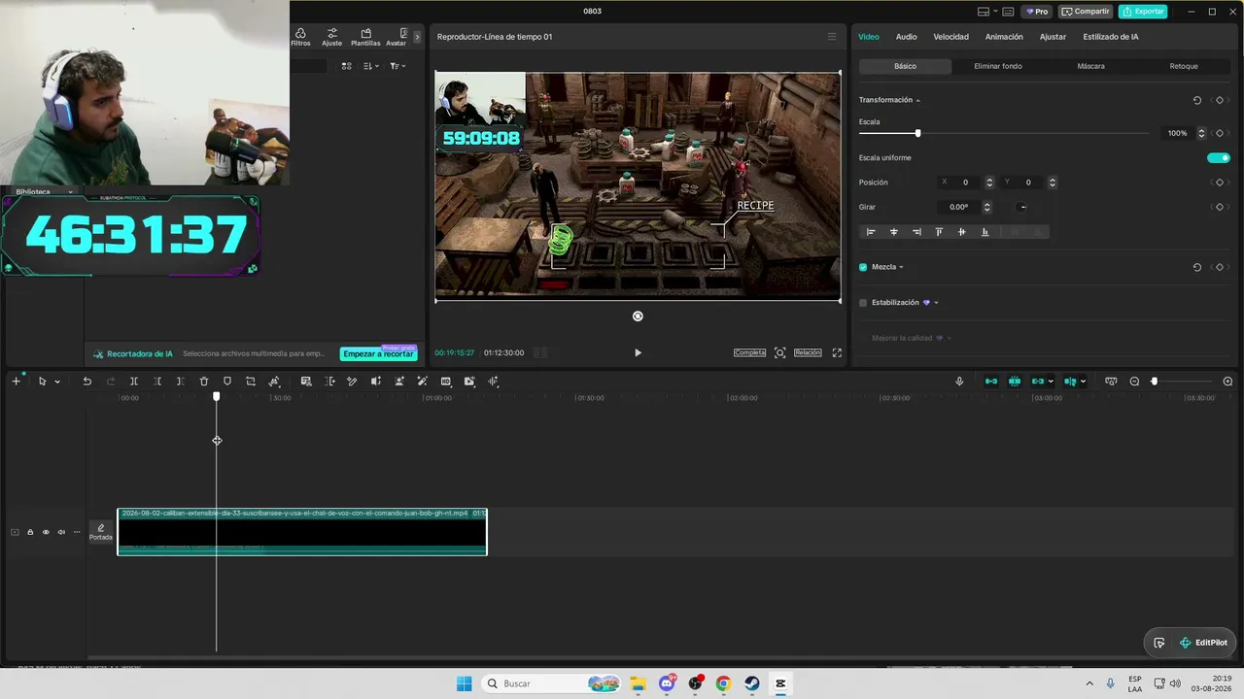
Task: Open Steam from the Windows taskbar
Action: [751, 683]
